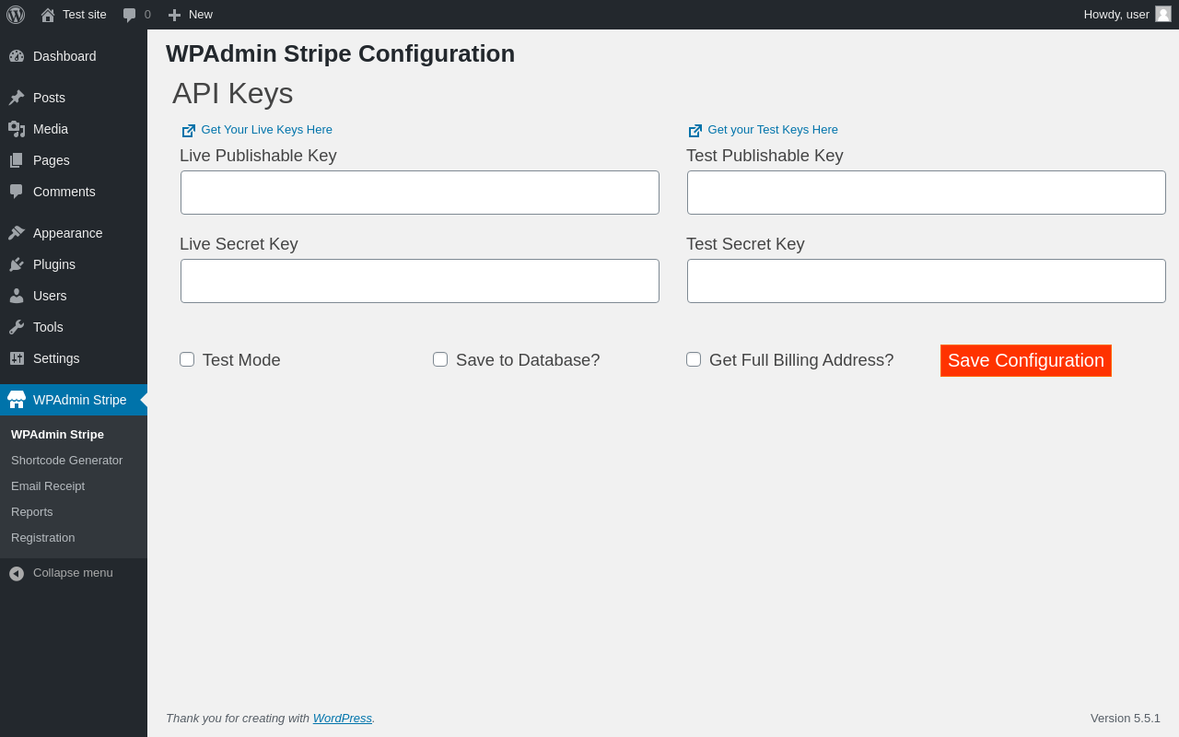1179x737 pixels.
Task: Click the plus New icon
Action: (x=174, y=15)
